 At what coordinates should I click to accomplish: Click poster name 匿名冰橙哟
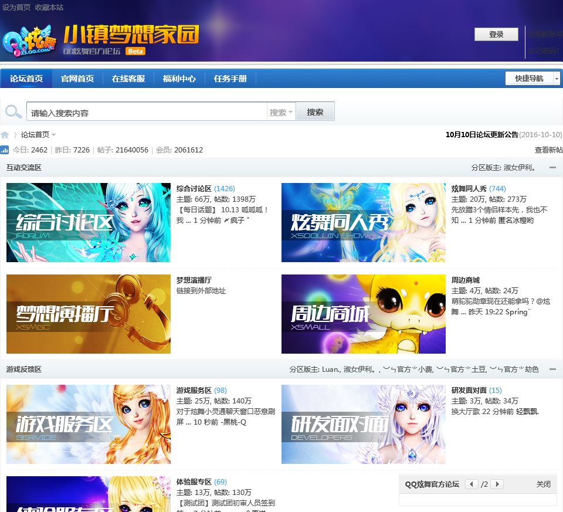pos(516,221)
